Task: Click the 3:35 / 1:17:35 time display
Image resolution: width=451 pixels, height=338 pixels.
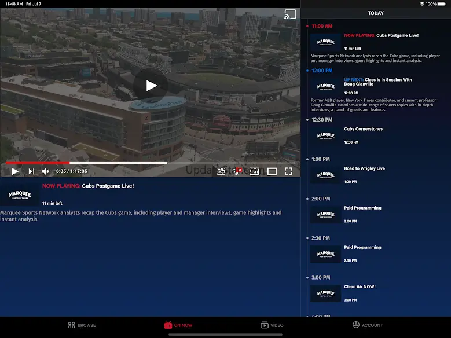Action: coord(71,171)
